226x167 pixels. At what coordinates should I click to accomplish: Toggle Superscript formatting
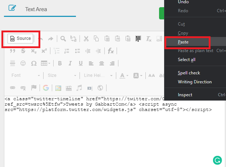(x=44, y=51)
